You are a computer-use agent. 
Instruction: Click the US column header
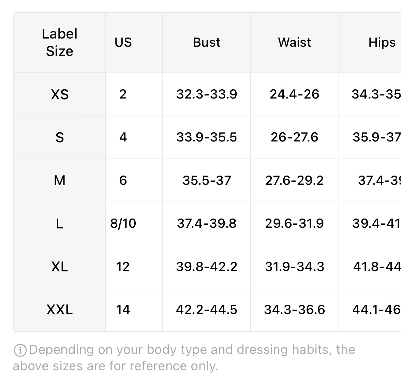(123, 43)
